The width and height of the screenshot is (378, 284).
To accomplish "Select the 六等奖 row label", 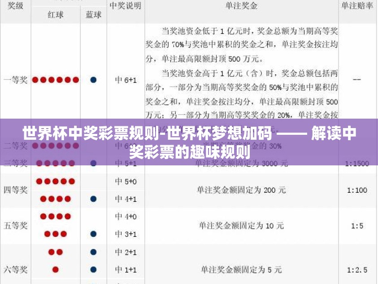I will pos(15,269).
